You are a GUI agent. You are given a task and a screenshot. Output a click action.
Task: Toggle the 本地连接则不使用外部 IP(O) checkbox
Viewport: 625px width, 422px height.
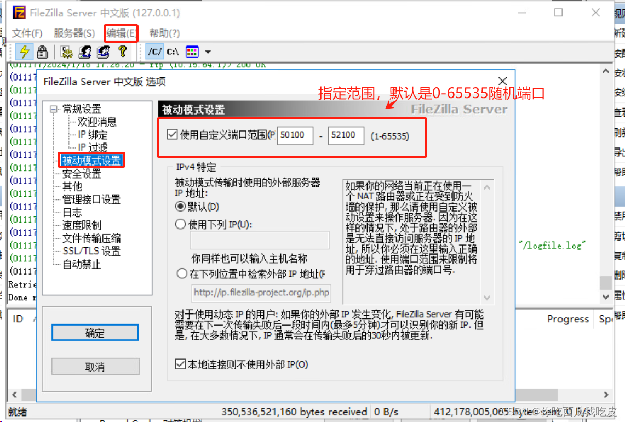click(180, 364)
